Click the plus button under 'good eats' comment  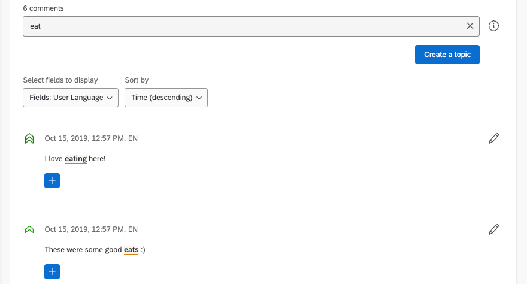tap(52, 271)
